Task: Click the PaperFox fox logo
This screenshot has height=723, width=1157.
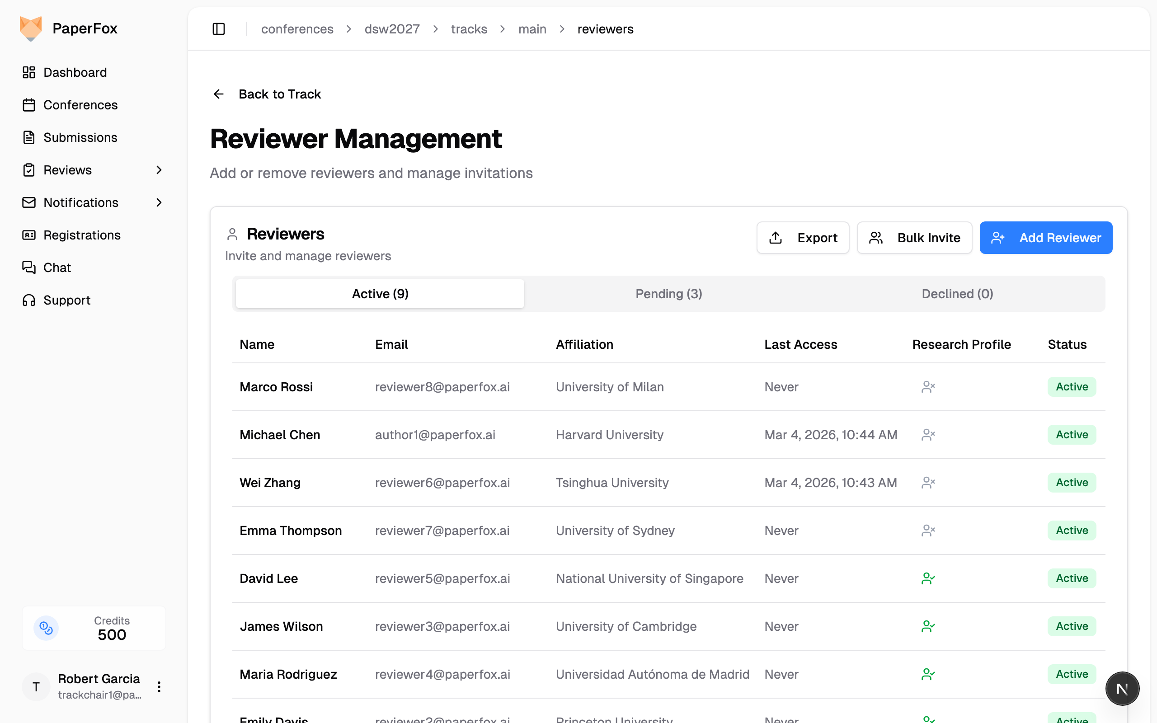Action: (31, 28)
